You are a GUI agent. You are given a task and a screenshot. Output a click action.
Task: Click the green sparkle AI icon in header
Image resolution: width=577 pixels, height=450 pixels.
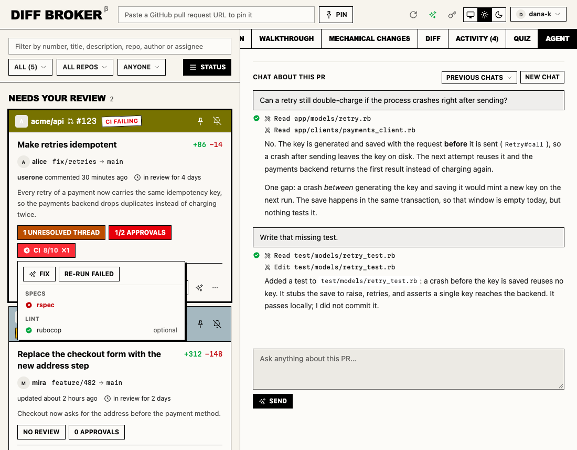[433, 15]
